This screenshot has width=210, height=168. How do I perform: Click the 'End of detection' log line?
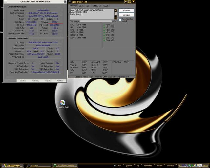point(76,14)
